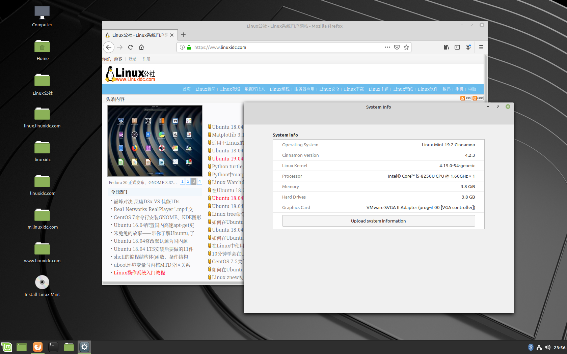Click the 注册 register link
The image size is (567, 354).
(146, 59)
